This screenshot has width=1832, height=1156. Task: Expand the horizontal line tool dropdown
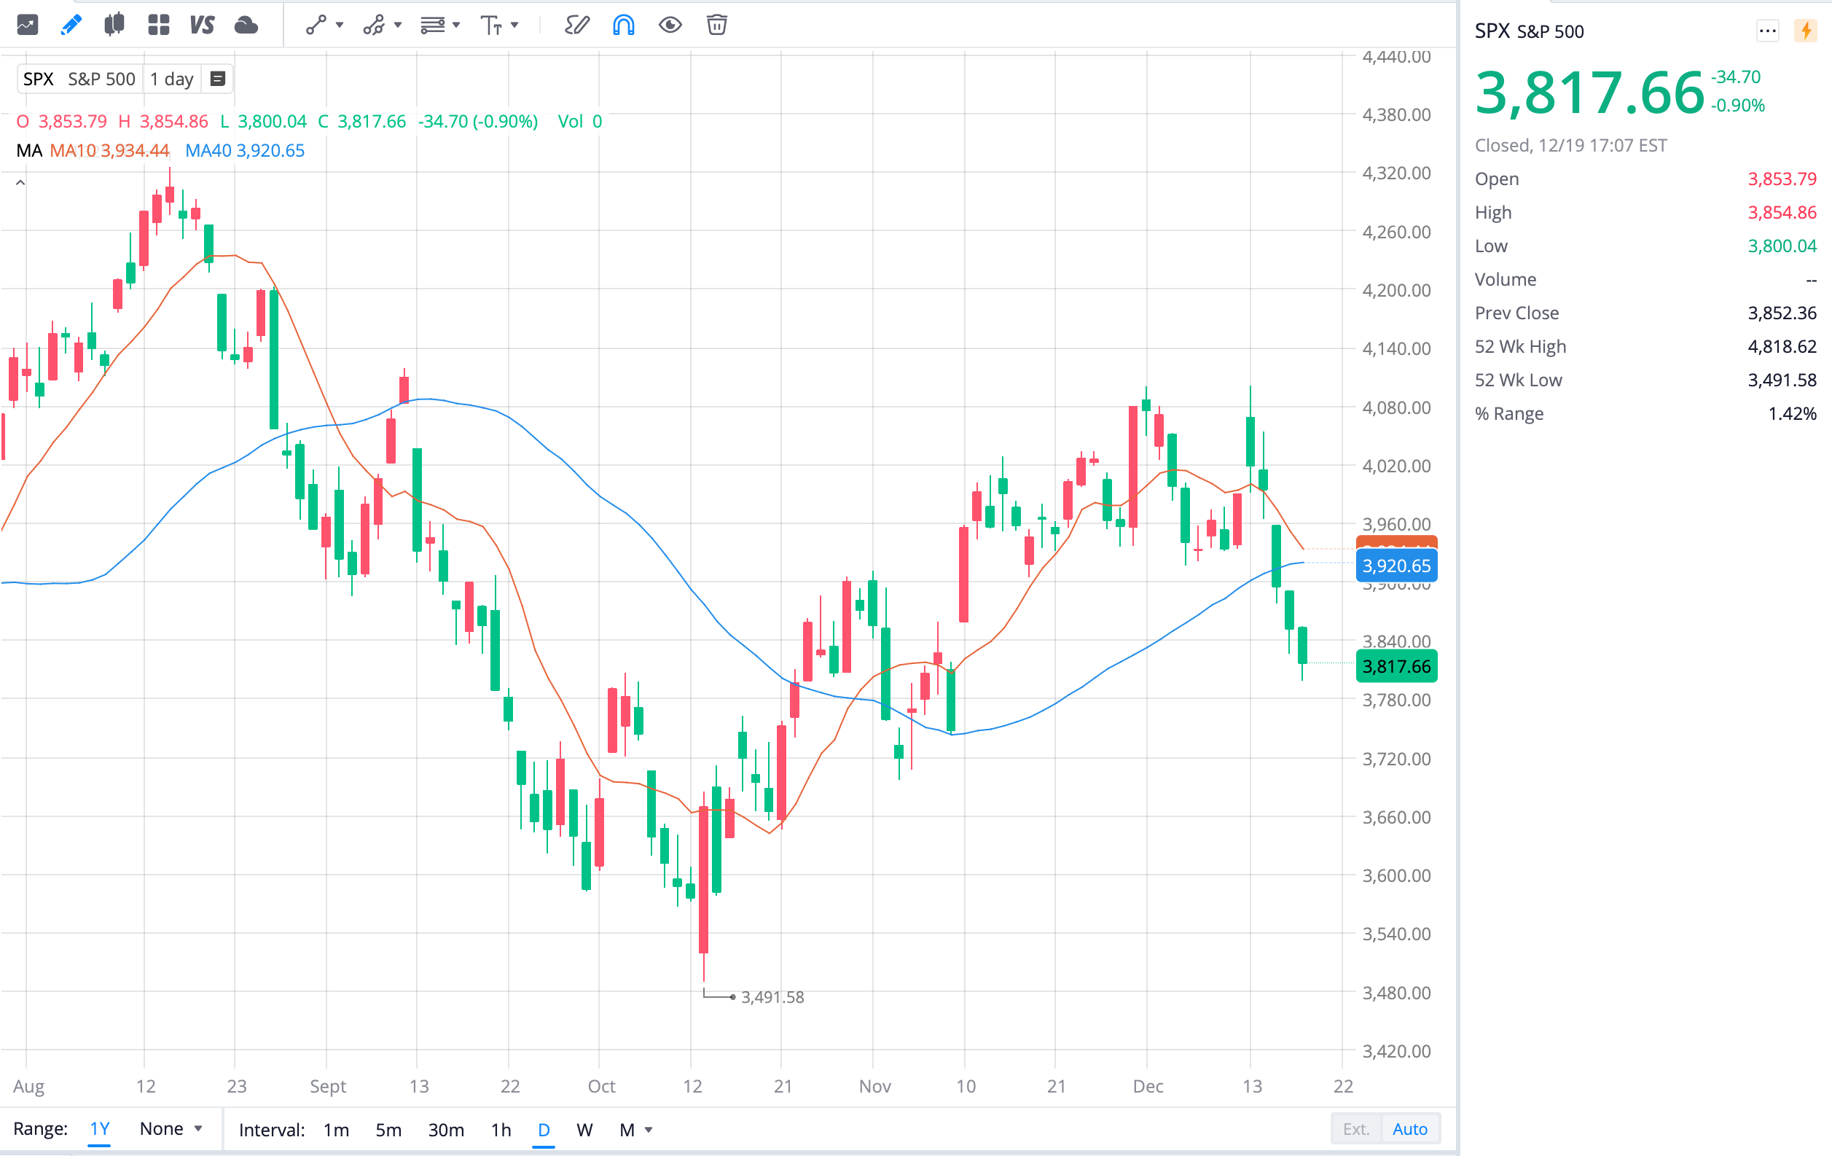pos(455,25)
